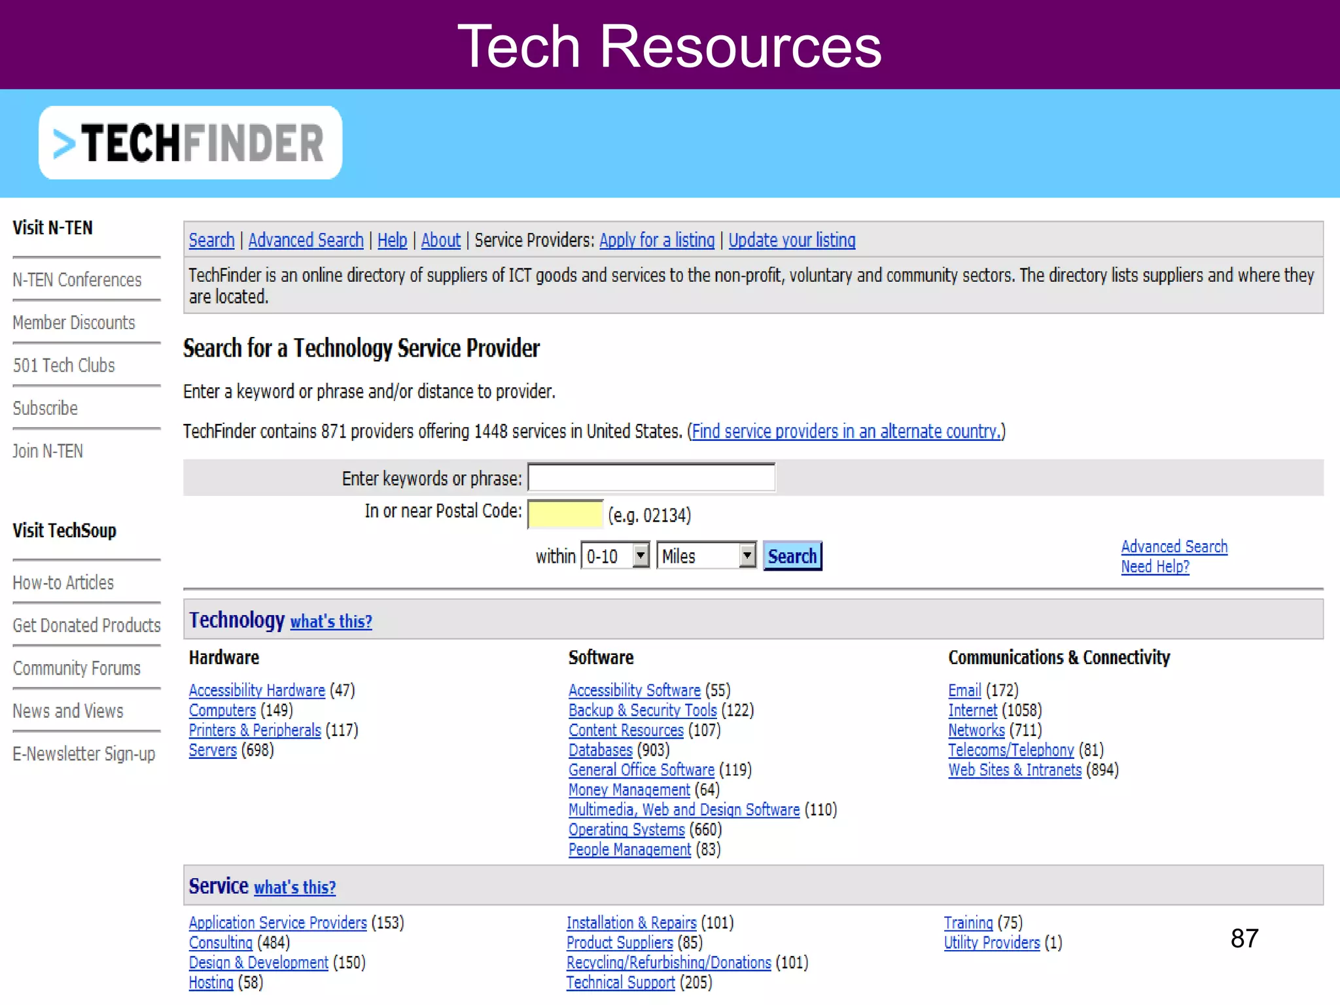Open Databases category
This screenshot has height=1005, width=1340.
(600, 750)
